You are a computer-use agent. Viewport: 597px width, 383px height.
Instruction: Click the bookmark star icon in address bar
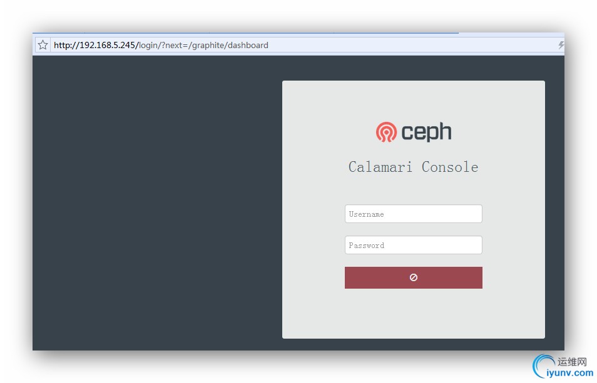[43, 45]
